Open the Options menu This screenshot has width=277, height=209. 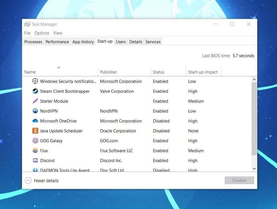(x=42, y=33)
